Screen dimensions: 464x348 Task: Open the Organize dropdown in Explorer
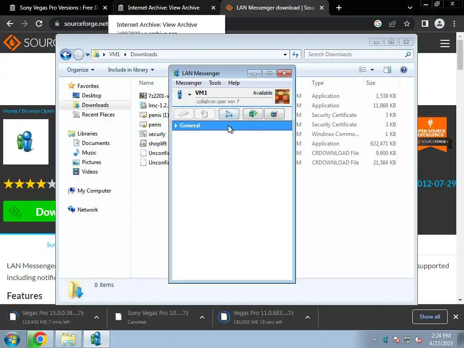tap(81, 70)
